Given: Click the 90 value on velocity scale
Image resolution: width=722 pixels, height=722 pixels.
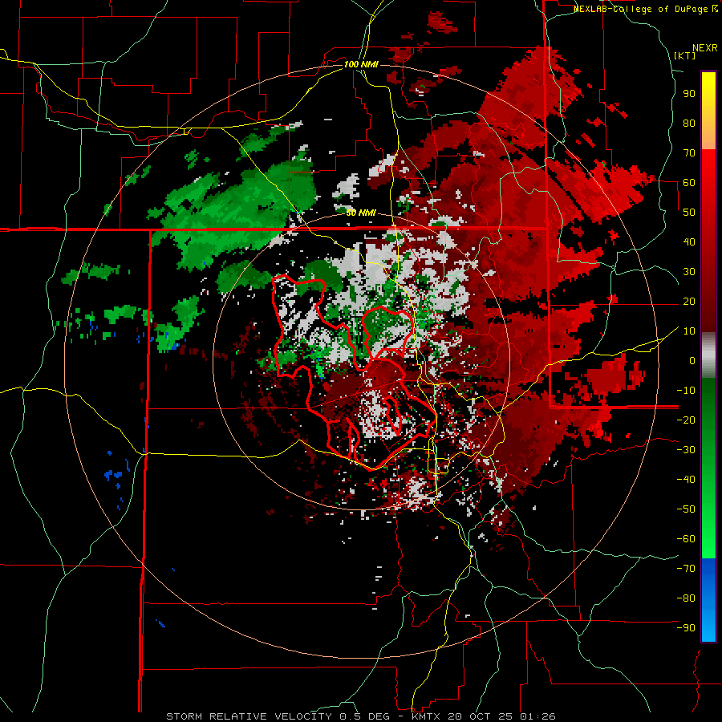Looking at the screenshot, I should click(x=689, y=94).
